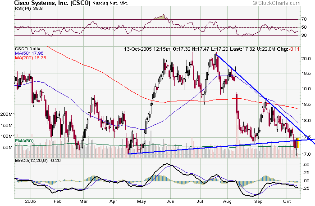This screenshot has width=315, height=206.
Task: Click the 18.5 price axis label
Action: pyautogui.click(x=306, y=105)
